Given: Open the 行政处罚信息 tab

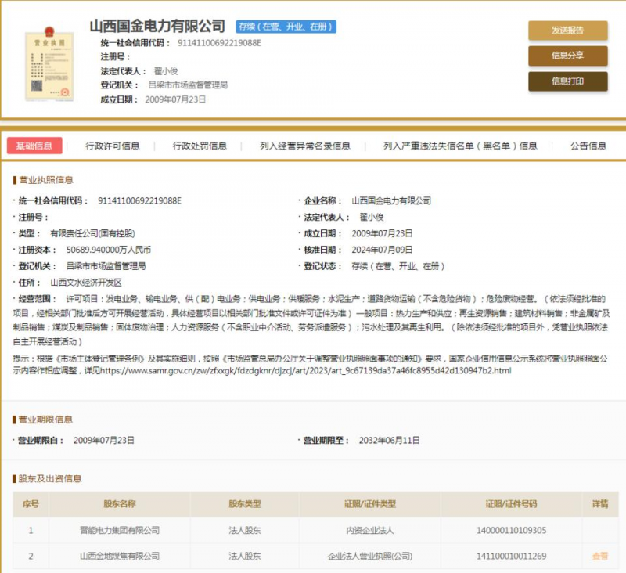Looking at the screenshot, I should coord(200,146).
